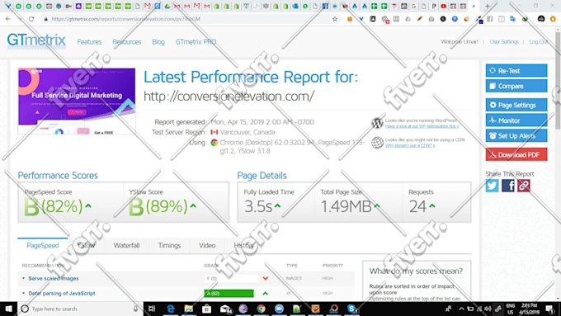Open the Timings tab
Screen dimensions: 561x316
(169, 246)
